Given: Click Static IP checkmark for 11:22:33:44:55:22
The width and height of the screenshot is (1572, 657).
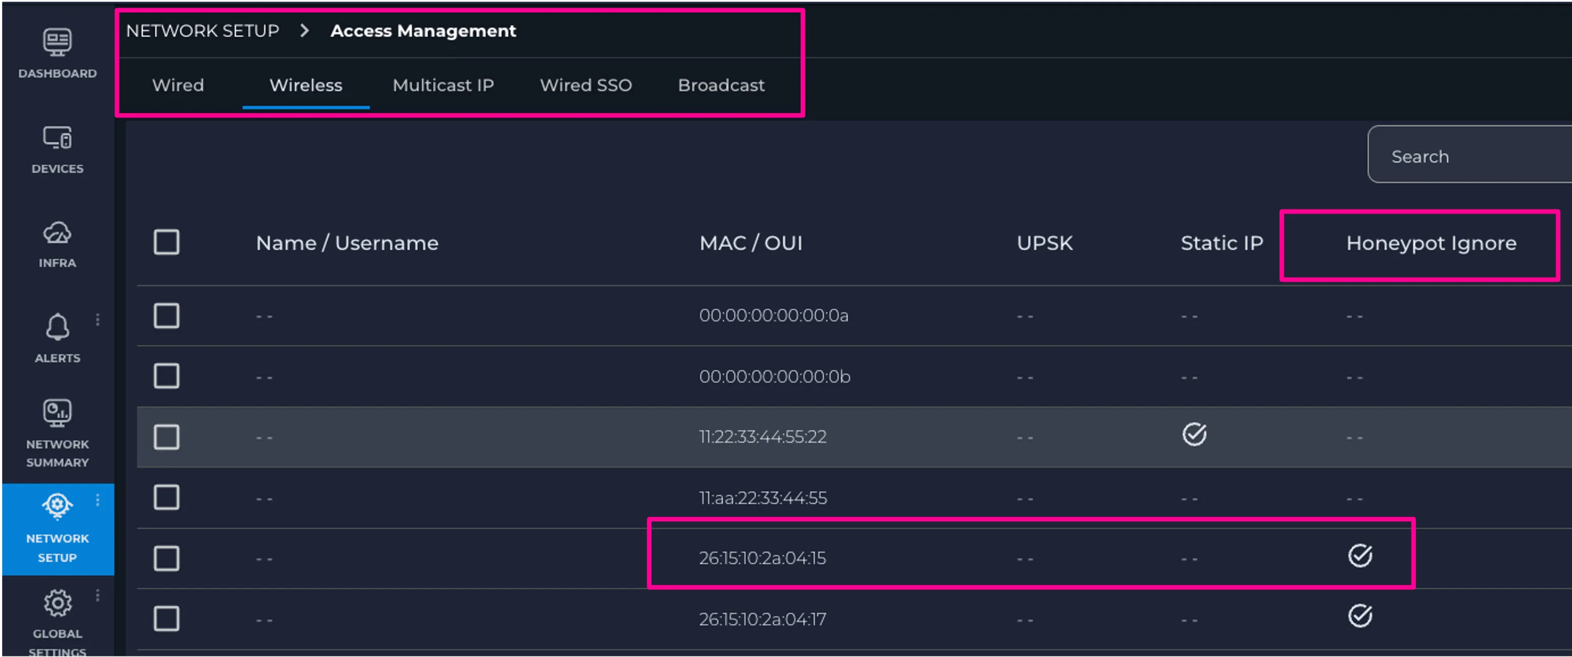Looking at the screenshot, I should 1194,434.
